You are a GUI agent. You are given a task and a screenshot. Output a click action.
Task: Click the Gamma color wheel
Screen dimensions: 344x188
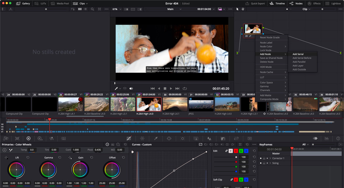pos(49,170)
